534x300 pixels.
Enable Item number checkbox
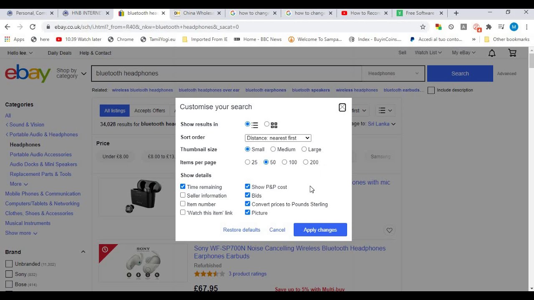[183, 204]
